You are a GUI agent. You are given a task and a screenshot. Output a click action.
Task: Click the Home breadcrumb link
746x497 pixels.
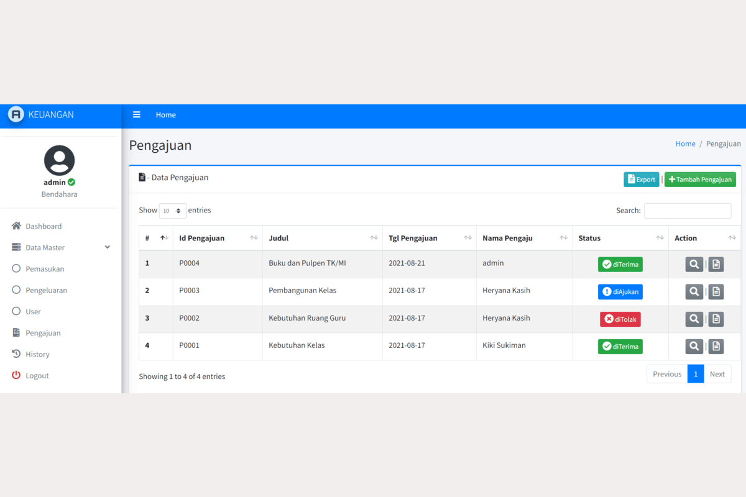pyautogui.click(x=685, y=144)
